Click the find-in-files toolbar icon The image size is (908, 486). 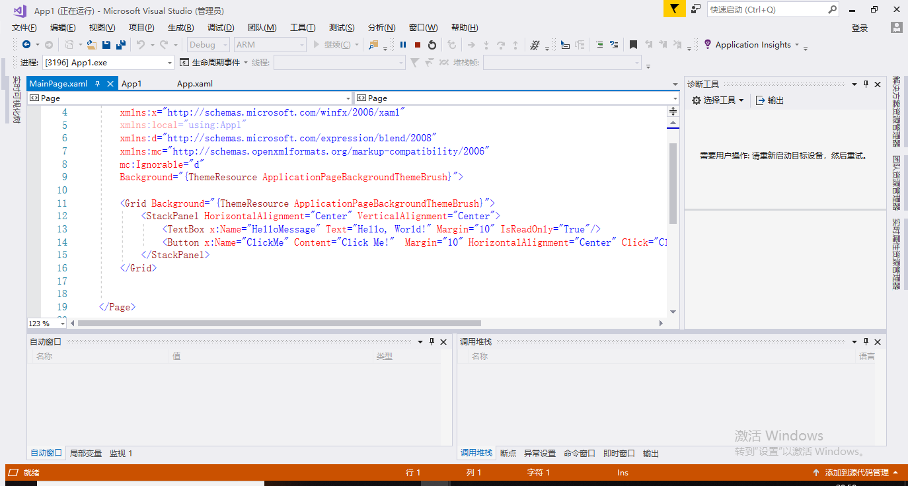coord(373,45)
